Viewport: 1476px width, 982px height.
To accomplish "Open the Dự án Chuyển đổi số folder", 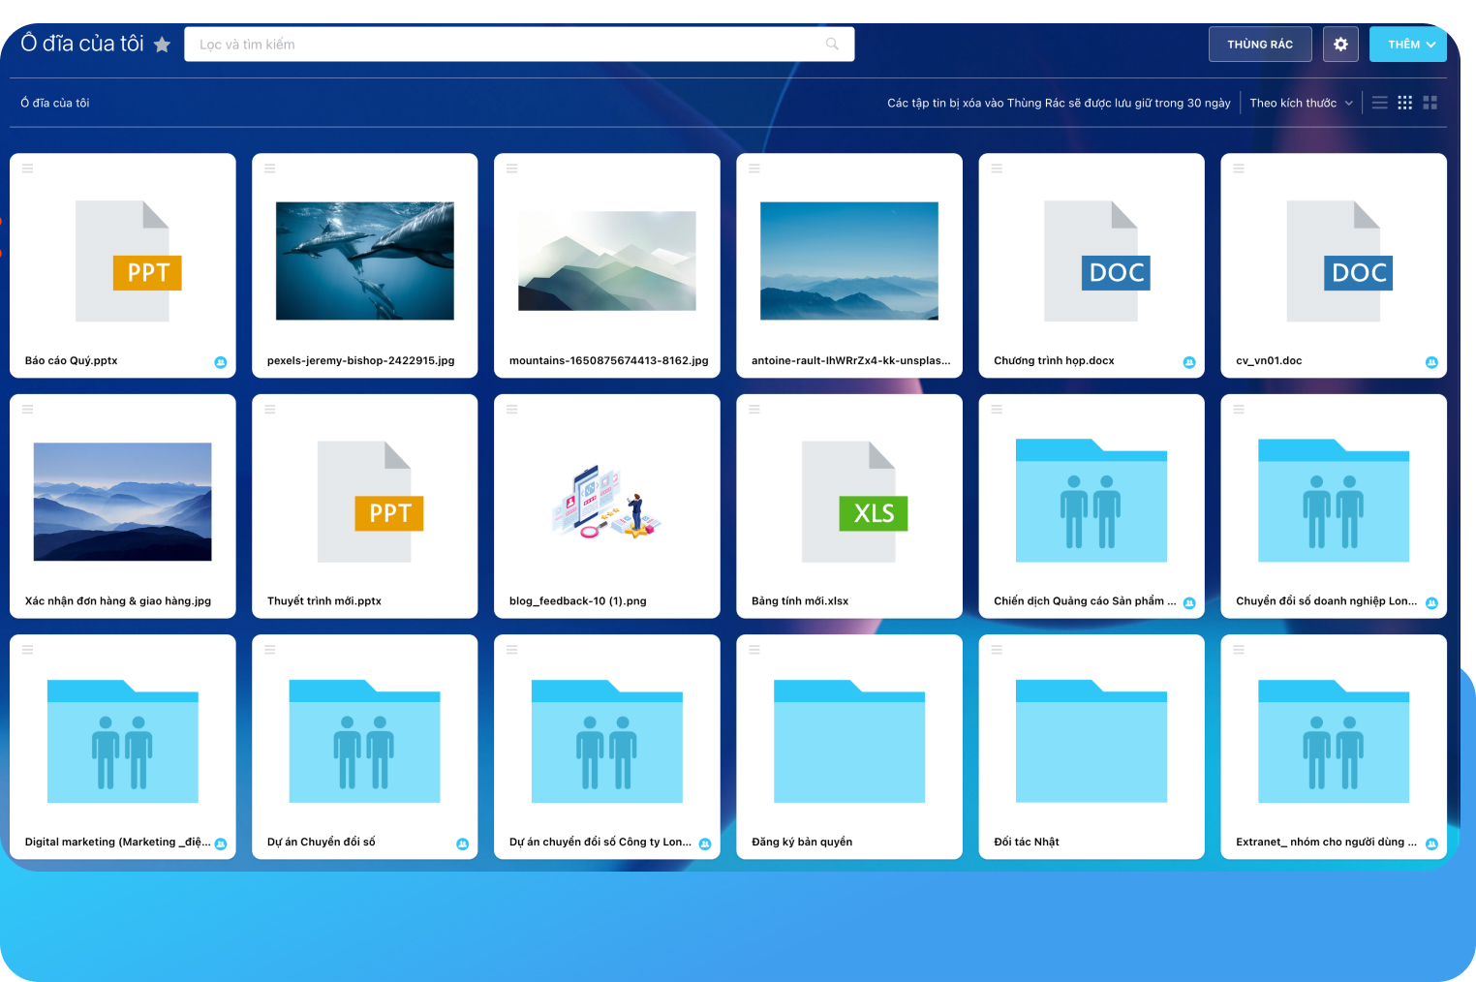I will (x=364, y=742).
